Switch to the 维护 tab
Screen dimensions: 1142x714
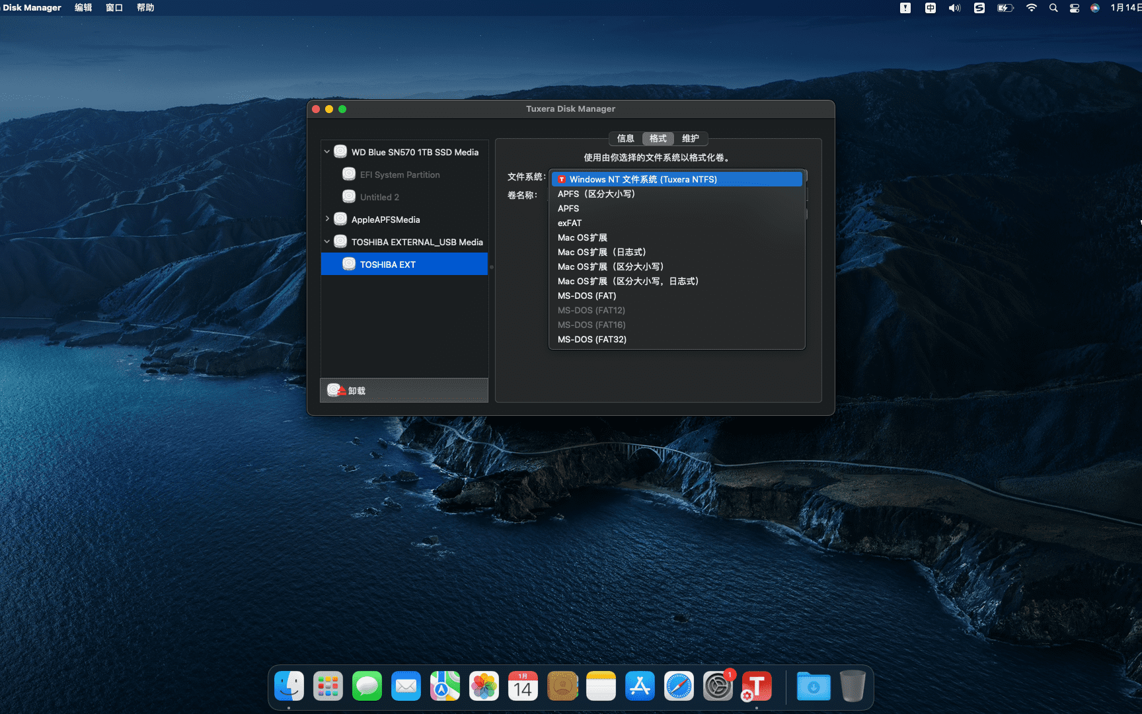pos(691,138)
